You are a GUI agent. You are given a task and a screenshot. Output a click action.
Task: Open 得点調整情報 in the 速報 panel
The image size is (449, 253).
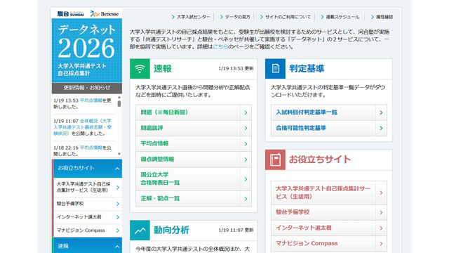pyautogui.click(x=194, y=160)
